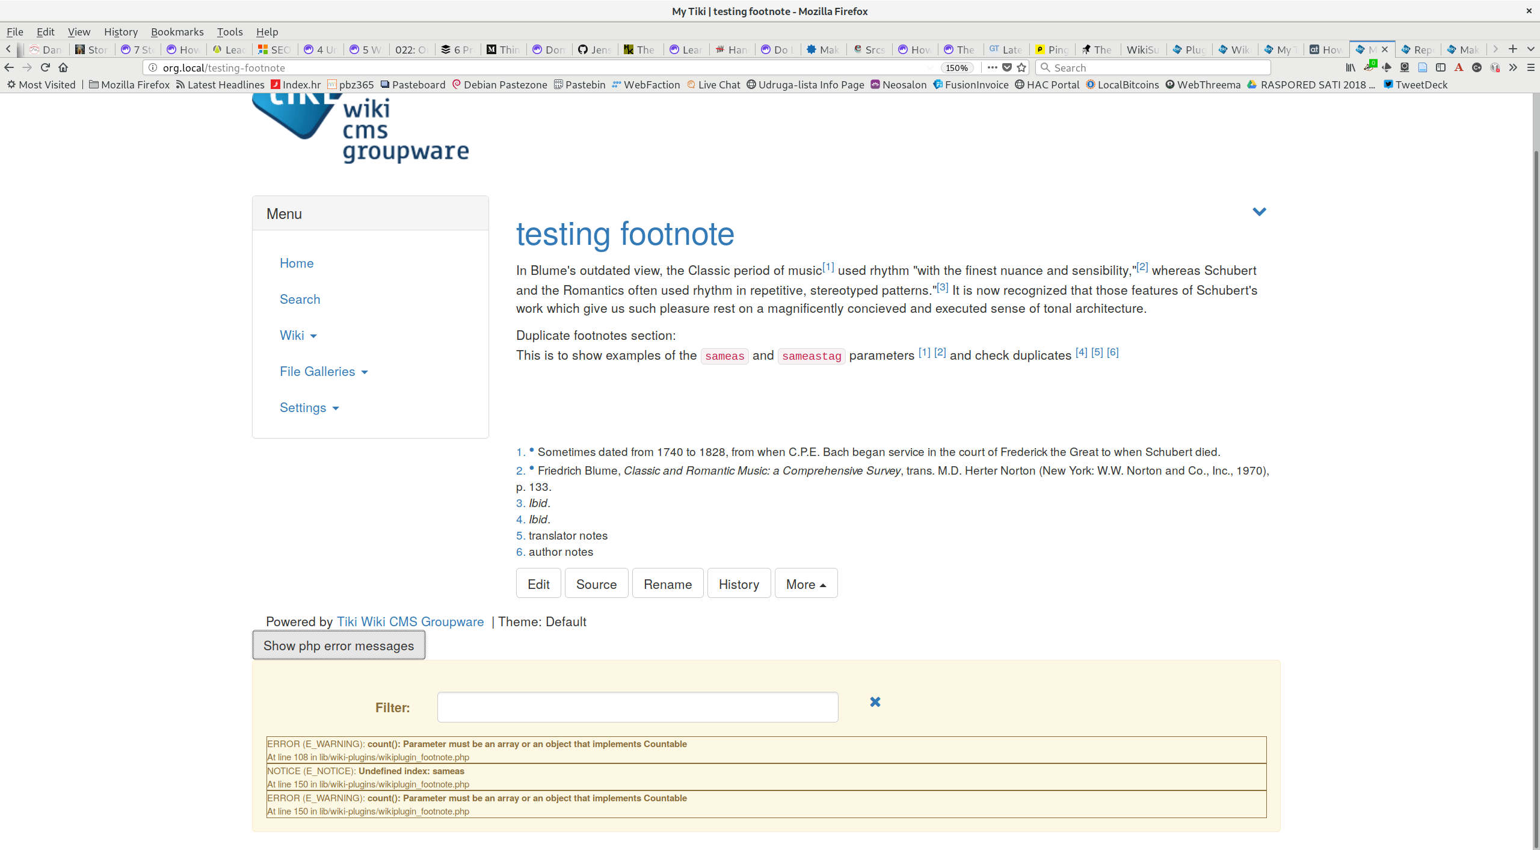The width and height of the screenshot is (1540, 850).
Task: Open the blue page extension icon
Action: click(1423, 67)
